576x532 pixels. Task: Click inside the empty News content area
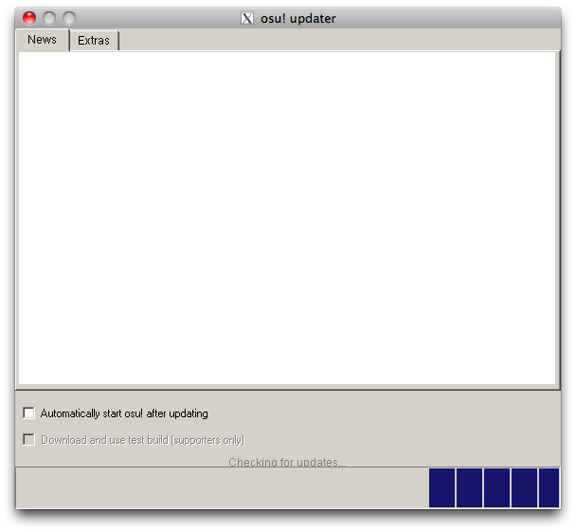(x=287, y=218)
